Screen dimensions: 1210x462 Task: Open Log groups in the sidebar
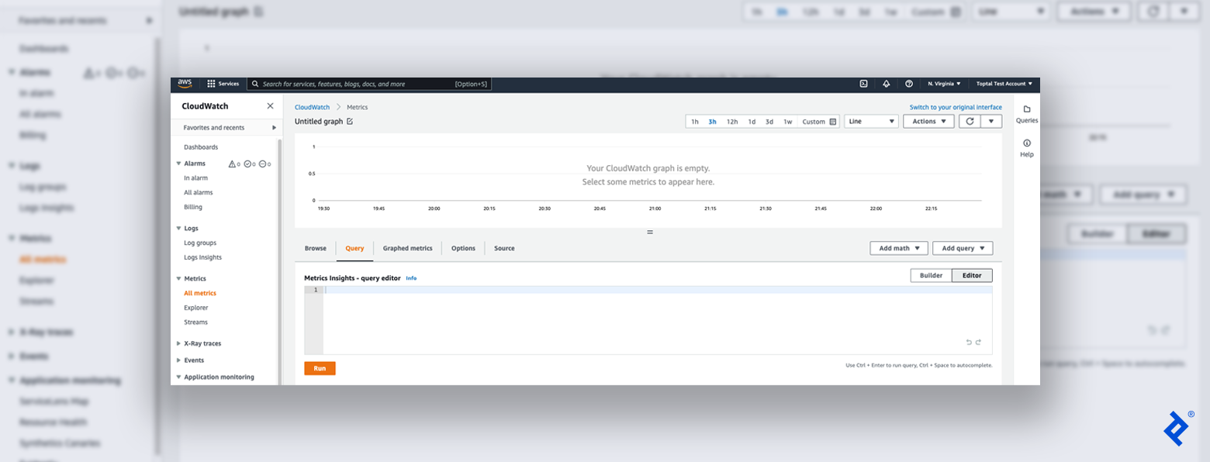click(x=200, y=243)
